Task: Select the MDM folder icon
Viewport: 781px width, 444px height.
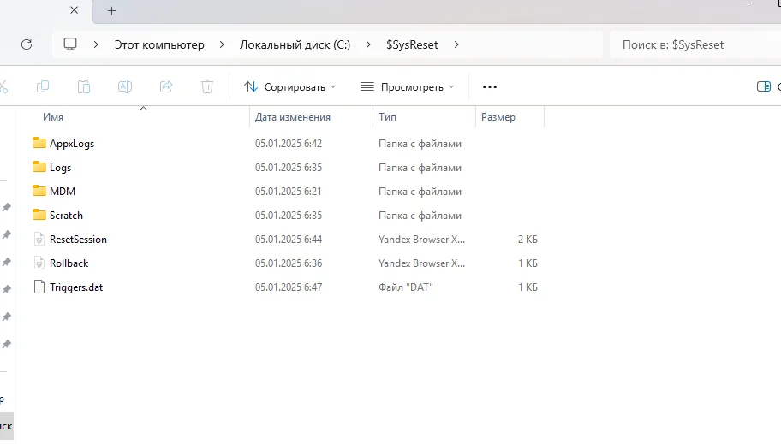Action: (x=39, y=191)
